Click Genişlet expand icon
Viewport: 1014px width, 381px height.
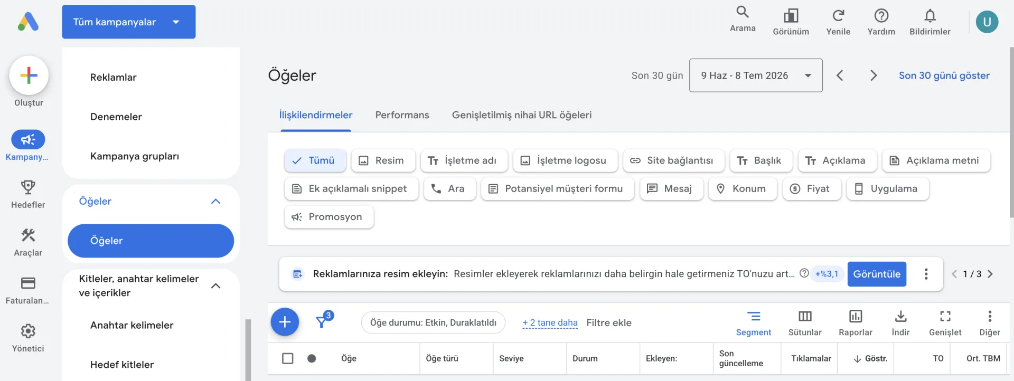pyautogui.click(x=945, y=316)
